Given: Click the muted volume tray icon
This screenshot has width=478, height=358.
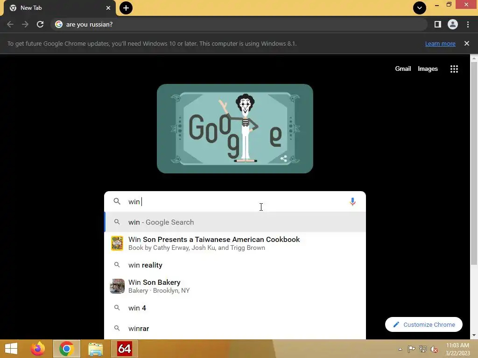Looking at the screenshot, I should [434, 349].
